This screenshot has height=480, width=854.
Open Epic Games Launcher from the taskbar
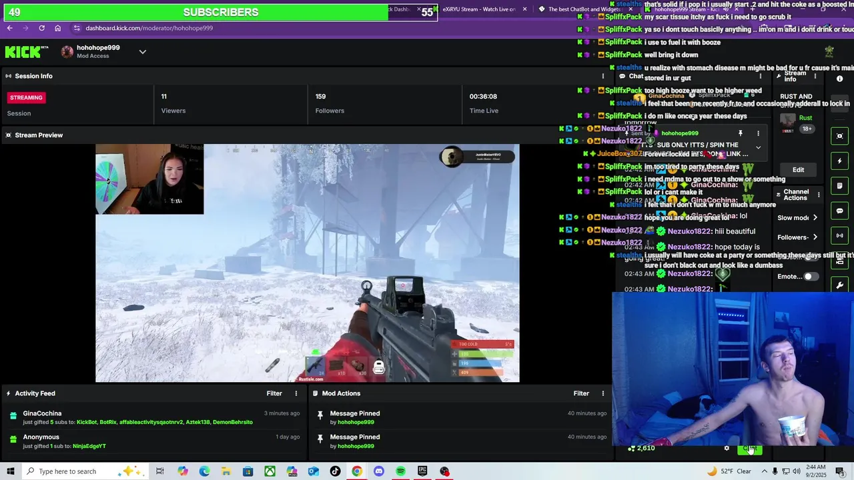[422, 471]
